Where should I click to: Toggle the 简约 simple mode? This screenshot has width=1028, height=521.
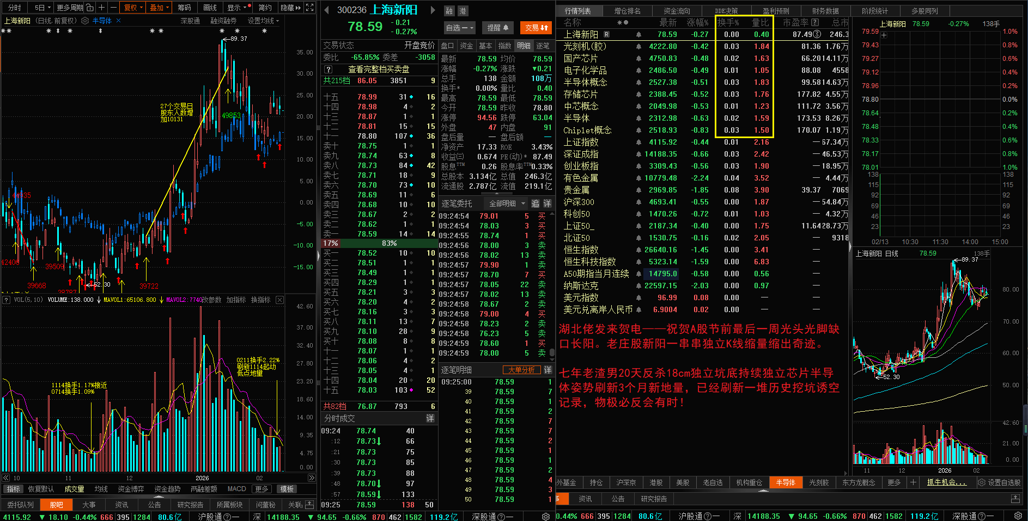pyautogui.click(x=265, y=8)
